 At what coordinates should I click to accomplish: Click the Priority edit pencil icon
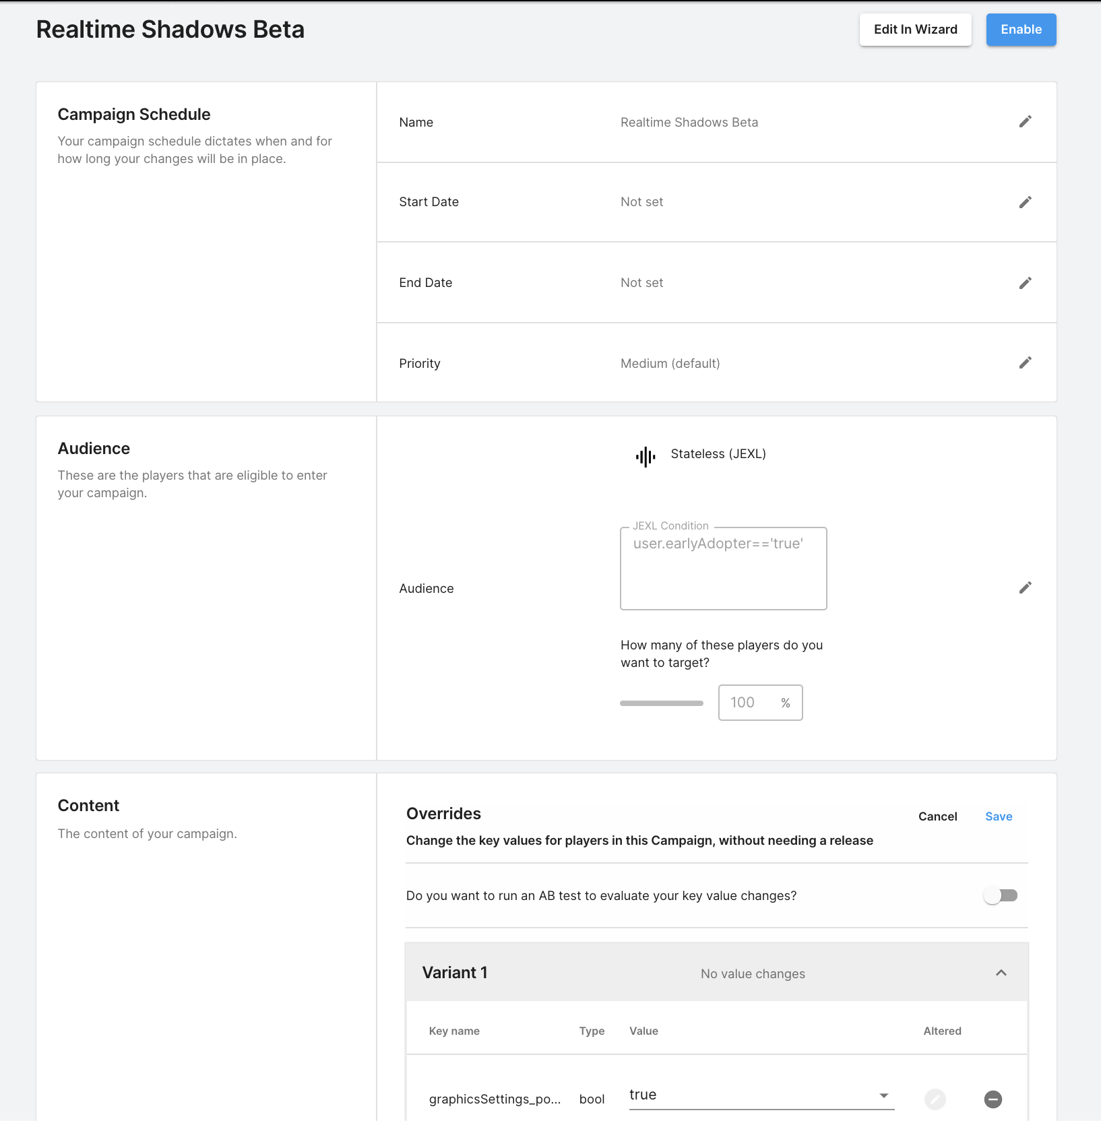(1025, 362)
